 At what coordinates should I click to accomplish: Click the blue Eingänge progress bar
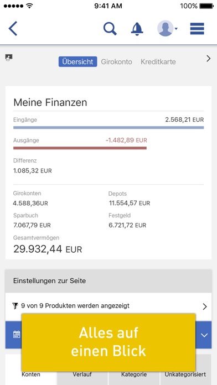point(108,128)
